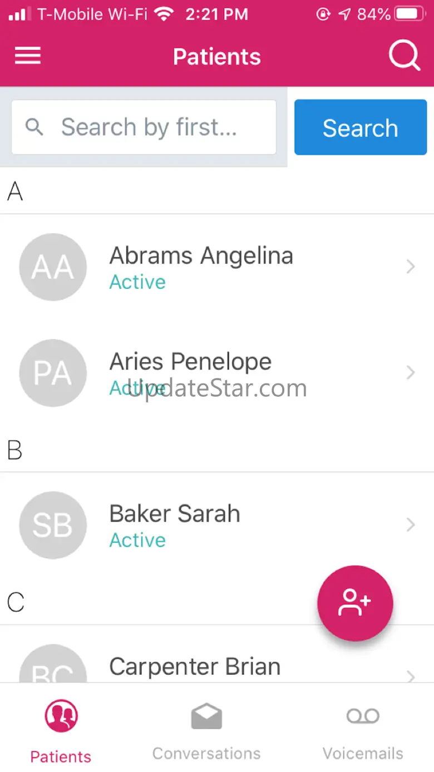Open the Conversations tab
Viewport: 434px width, 772px height.
coord(206,729)
